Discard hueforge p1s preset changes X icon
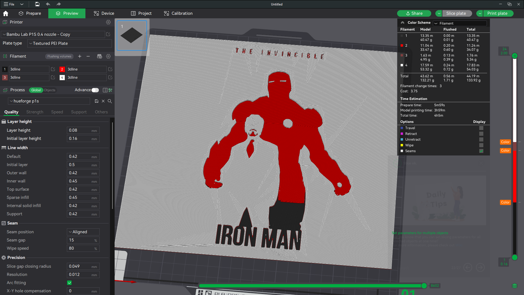524x295 pixels. (x=103, y=101)
